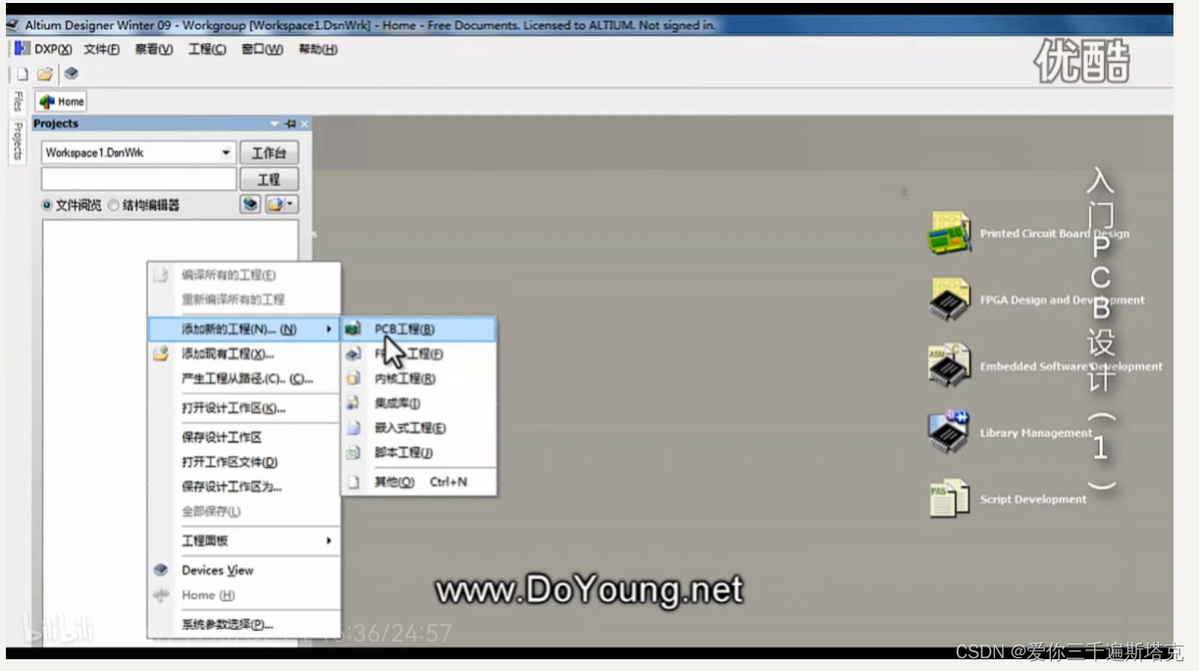Open the 帮助(H) menu
The height and width of the screenshot is (671, 1199).
pos(318,49)
